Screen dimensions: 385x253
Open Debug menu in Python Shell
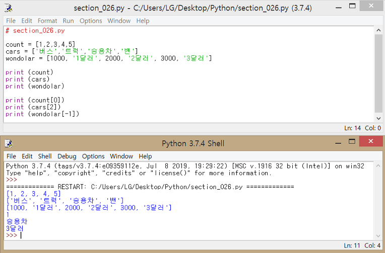(x=67, y=156)
